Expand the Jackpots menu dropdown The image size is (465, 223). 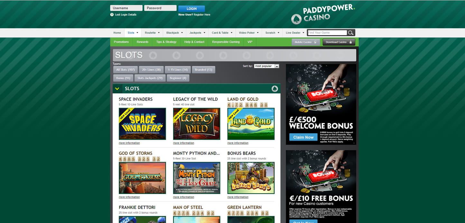pos(204,33)
